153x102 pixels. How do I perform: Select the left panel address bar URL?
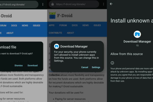pos(12,5)
